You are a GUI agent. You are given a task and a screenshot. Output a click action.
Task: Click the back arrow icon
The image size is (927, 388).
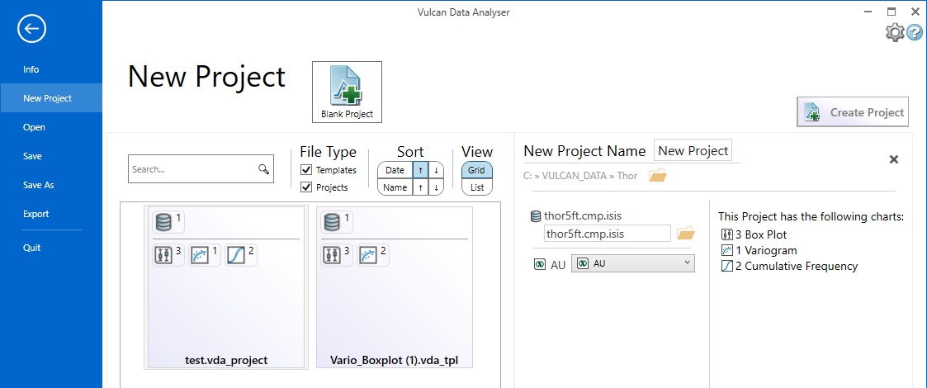tap(31, 29)
